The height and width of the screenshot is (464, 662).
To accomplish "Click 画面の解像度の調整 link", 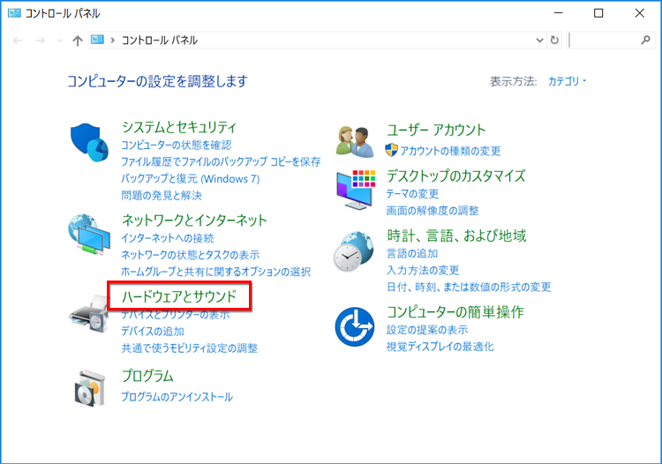I will coord(433,211).
